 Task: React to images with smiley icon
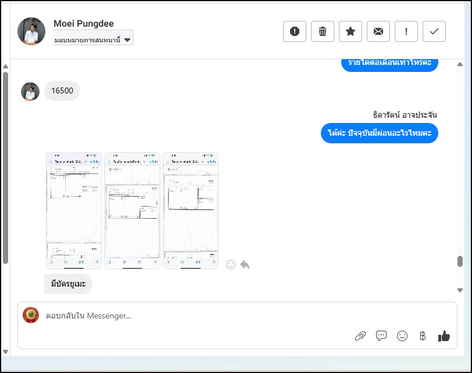click(x=231, y=265)
